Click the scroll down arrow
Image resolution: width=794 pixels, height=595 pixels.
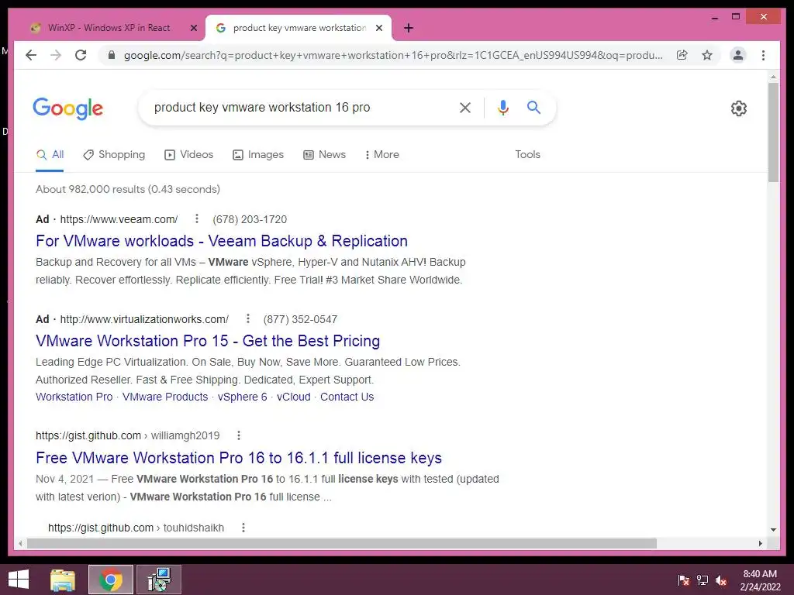point(773,530)
